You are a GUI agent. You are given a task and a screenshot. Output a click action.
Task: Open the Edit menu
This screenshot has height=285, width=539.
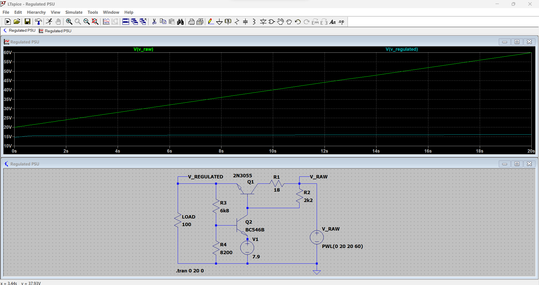point(18,12)
